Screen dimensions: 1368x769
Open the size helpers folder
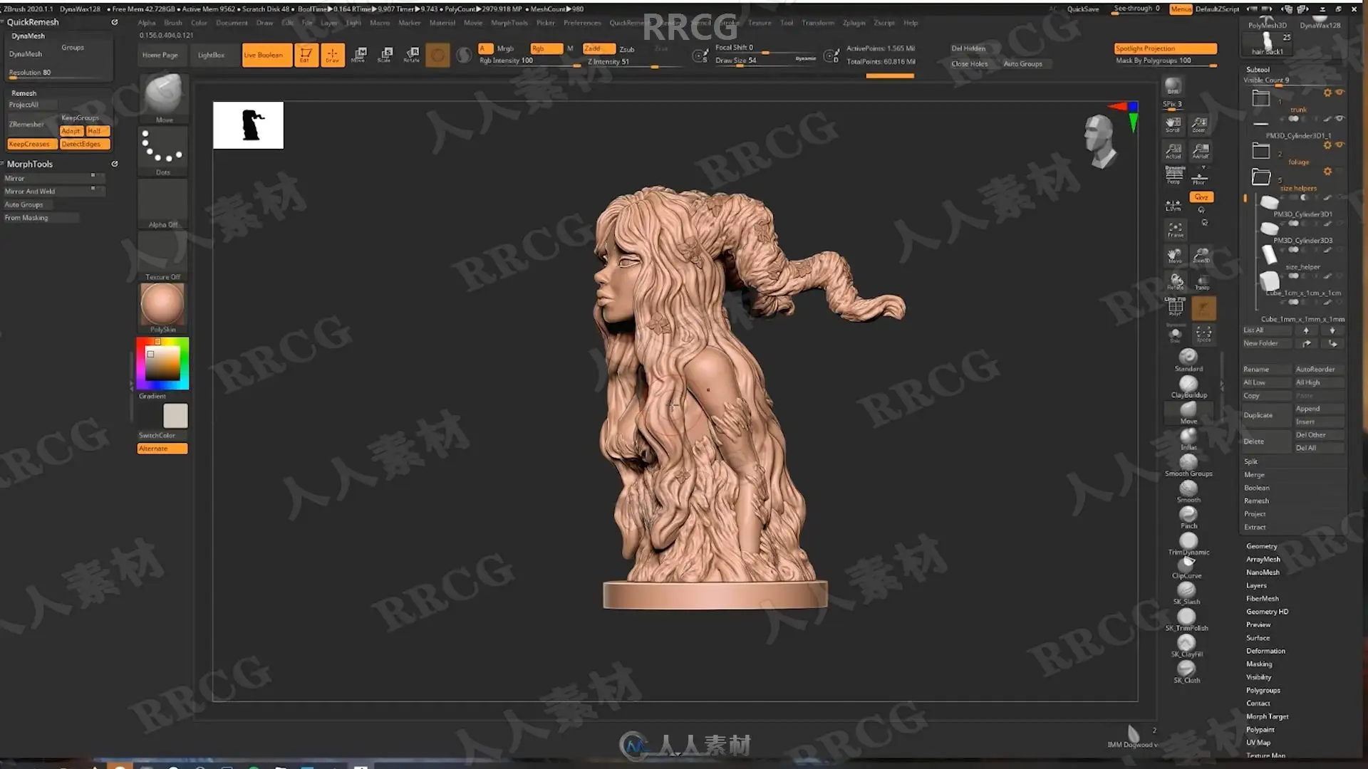click(1261, 177)
